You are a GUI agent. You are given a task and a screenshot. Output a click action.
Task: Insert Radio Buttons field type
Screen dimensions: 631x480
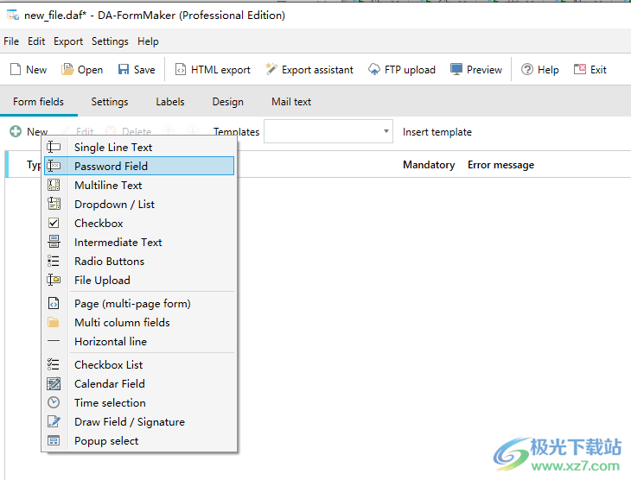tap(109, 262)
